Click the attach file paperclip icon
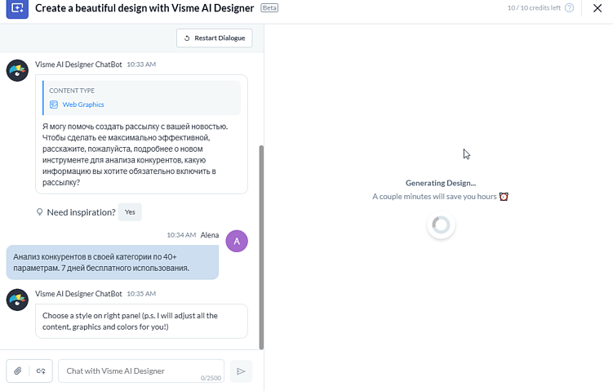 (x=17, y=371)
